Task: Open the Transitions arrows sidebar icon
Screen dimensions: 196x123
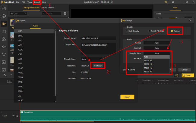Action: pos(4,47)
